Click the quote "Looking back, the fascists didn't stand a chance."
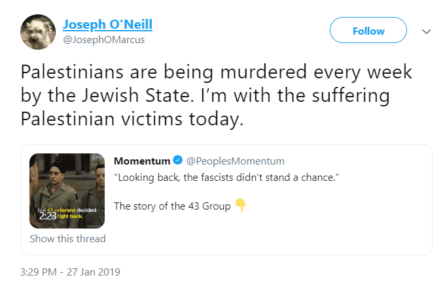 pos(226,178)
